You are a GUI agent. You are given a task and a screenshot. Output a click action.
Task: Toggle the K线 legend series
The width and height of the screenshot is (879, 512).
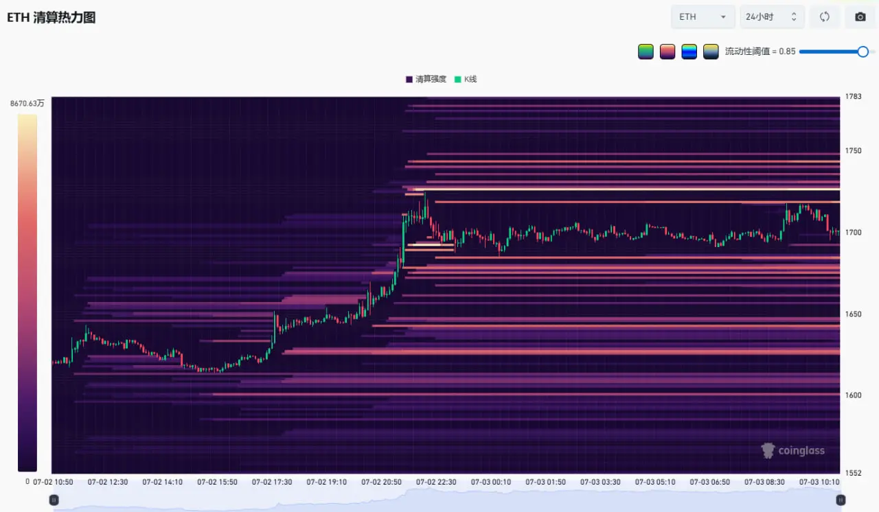click(x=466, y=79)
